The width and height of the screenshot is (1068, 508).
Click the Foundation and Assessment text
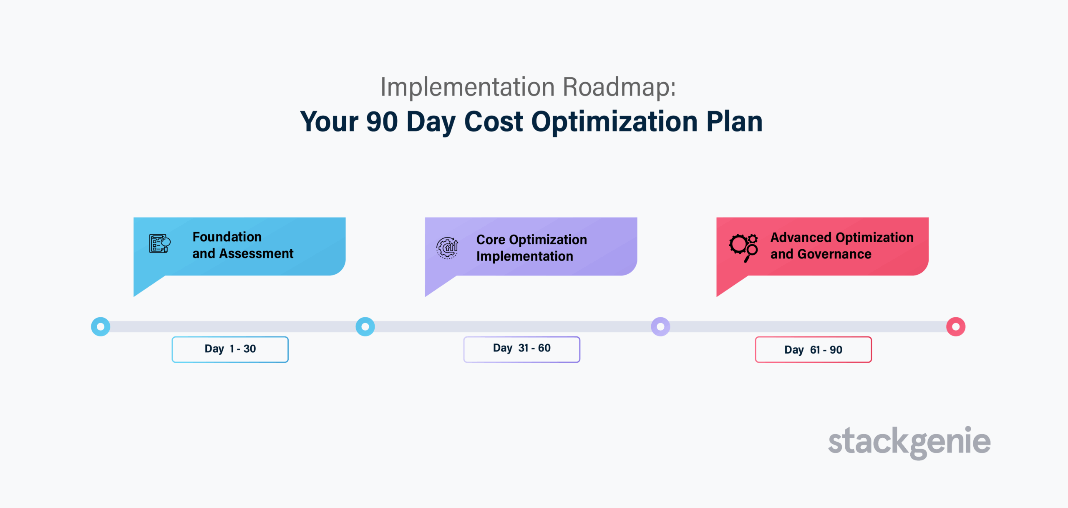coord(243,245)
